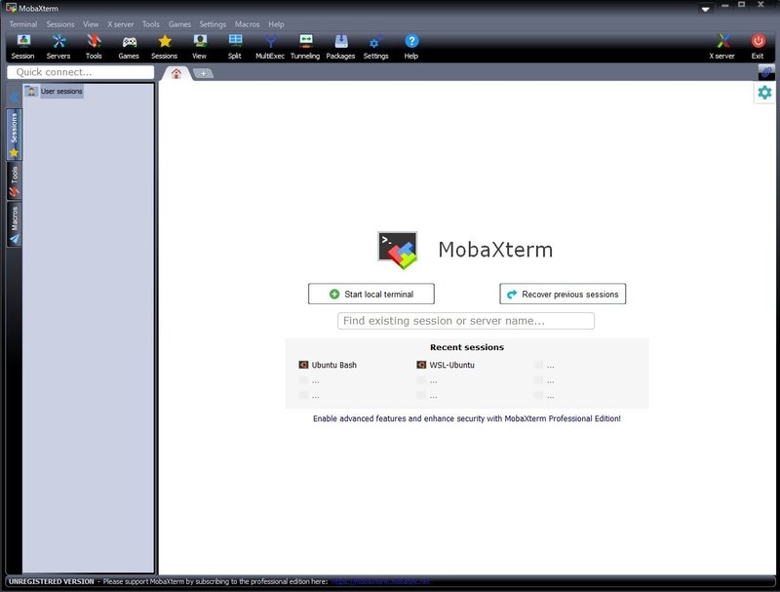Open the X server menu
The height and width of the screenshot is (592, 780).
click(x=120, y=23)
